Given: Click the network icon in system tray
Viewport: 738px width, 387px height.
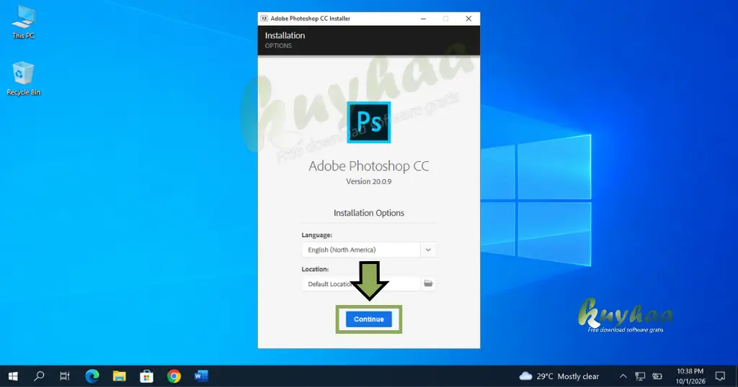Looking at the screenshot, I should tap(640, 376).
